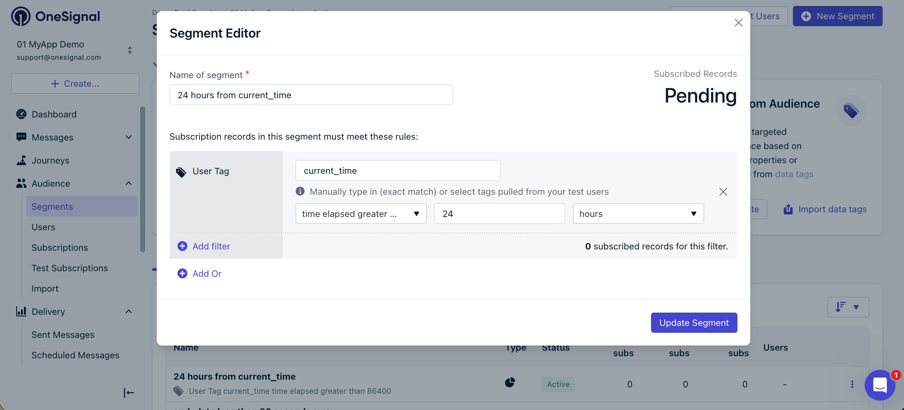Collapse the Audience section chevron
904x410 pixels.
pyautogui.click(x=129, y=183)
